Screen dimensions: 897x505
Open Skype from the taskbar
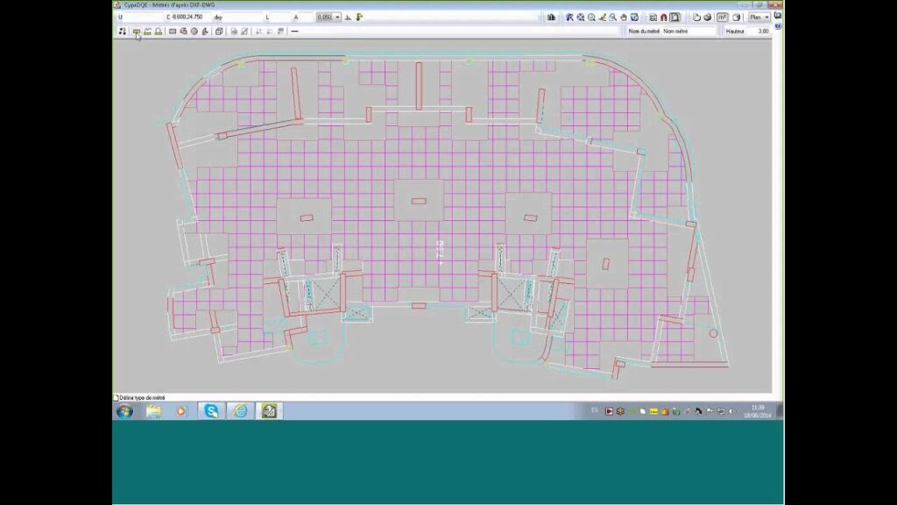(210, 410)
